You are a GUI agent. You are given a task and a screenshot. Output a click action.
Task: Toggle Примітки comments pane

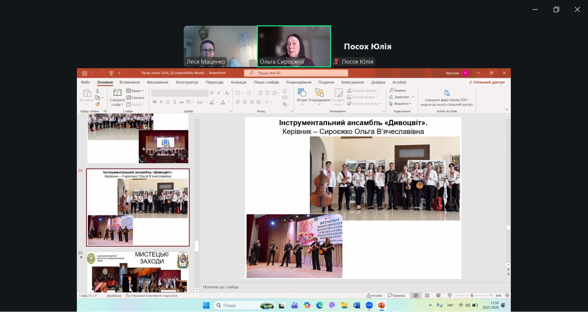[396, 295]
